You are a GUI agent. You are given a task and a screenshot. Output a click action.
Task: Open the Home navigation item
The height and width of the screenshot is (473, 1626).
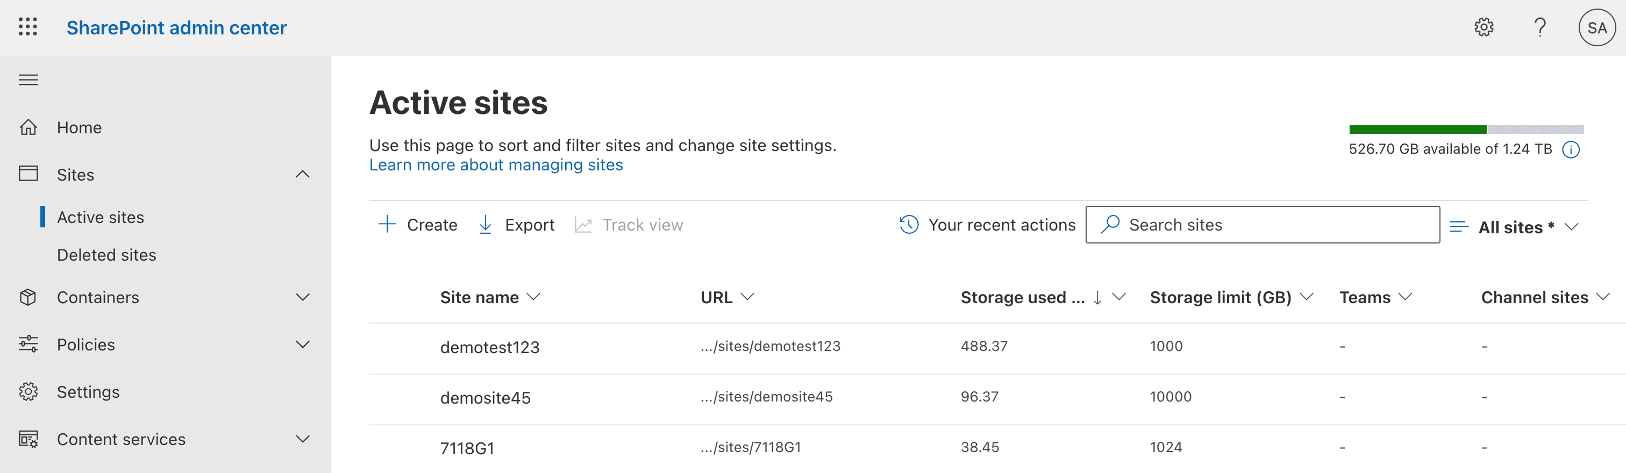pyautogui.click(x=79, y=128)
